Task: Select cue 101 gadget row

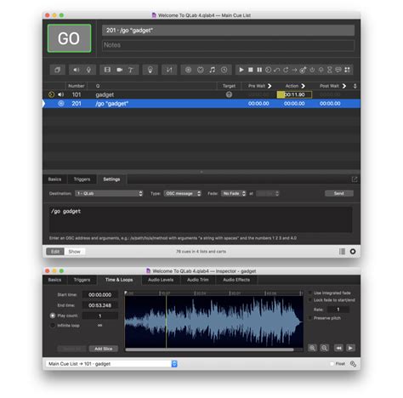Action: click(x=201, y=94)
